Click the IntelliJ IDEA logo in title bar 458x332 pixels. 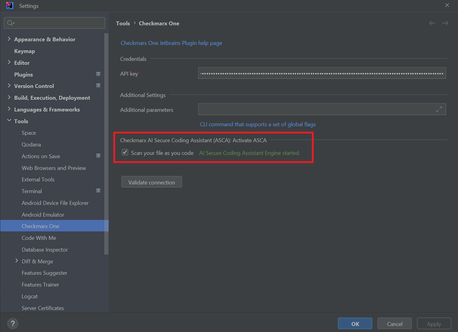click(10, 5)
